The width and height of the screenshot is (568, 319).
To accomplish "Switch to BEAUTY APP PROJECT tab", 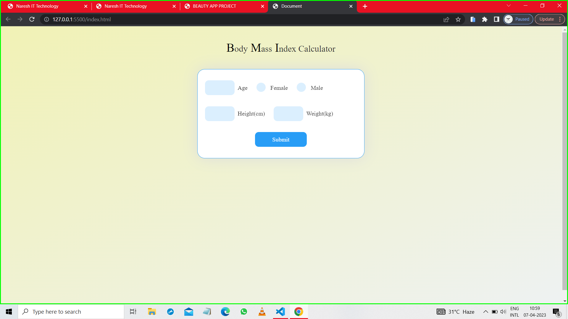I will tap(214, 6).
